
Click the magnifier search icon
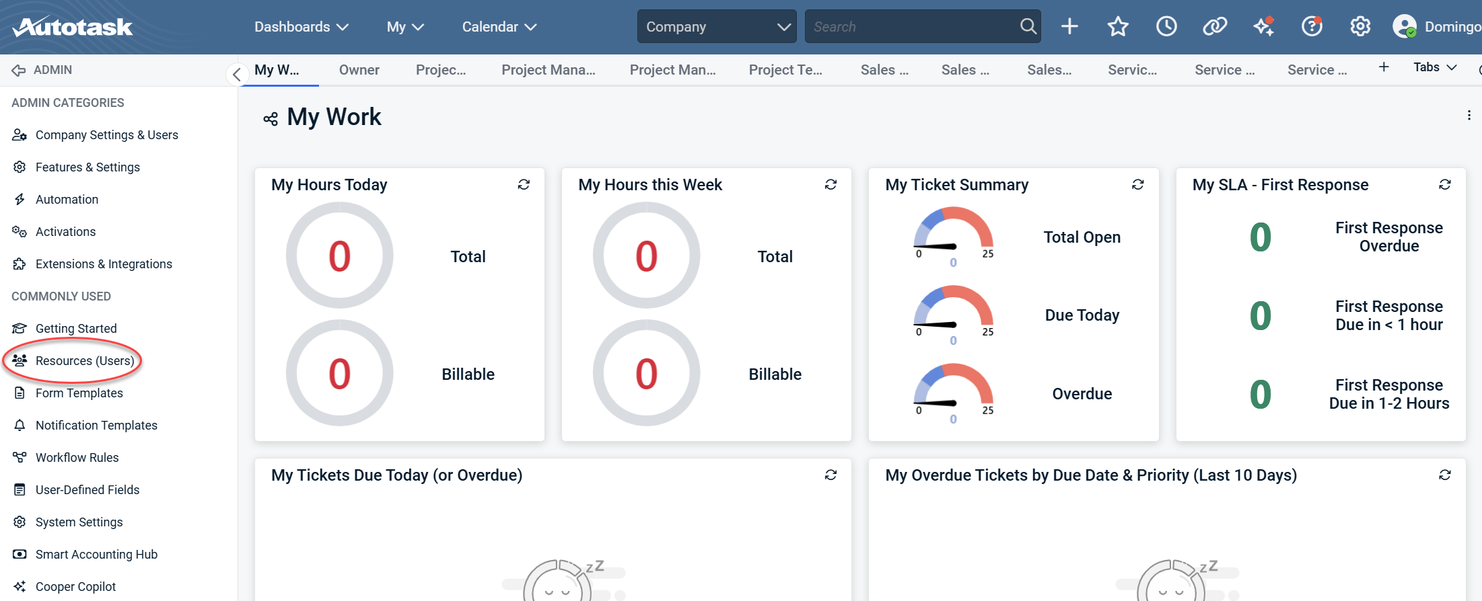1028,27
